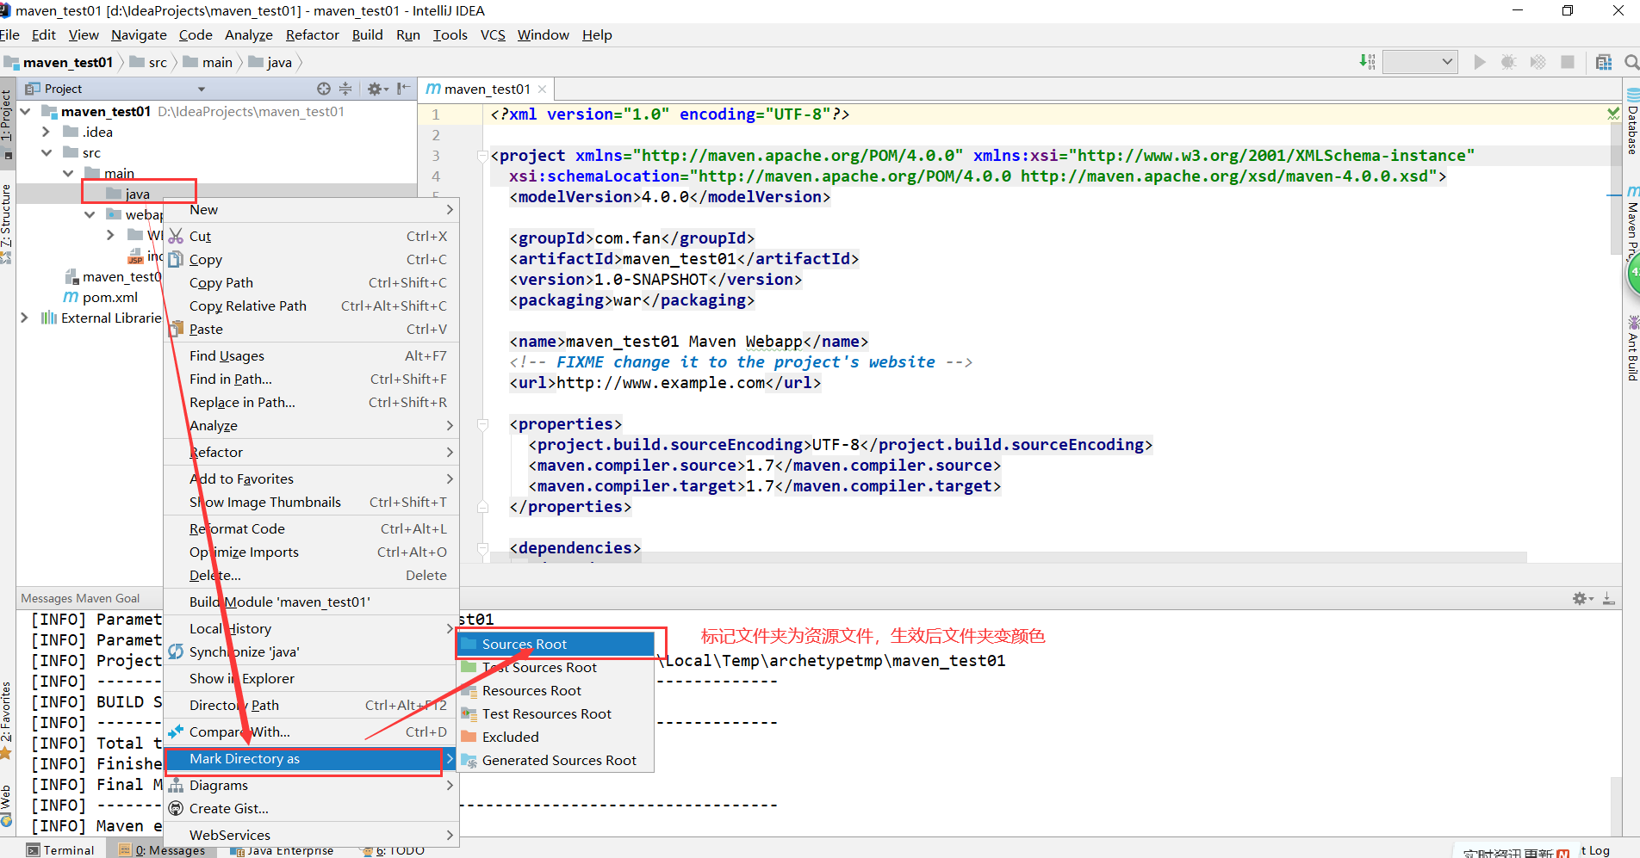Choose Reformat Code from context menu
1640x858 pixels.
(x=311, y=528)
